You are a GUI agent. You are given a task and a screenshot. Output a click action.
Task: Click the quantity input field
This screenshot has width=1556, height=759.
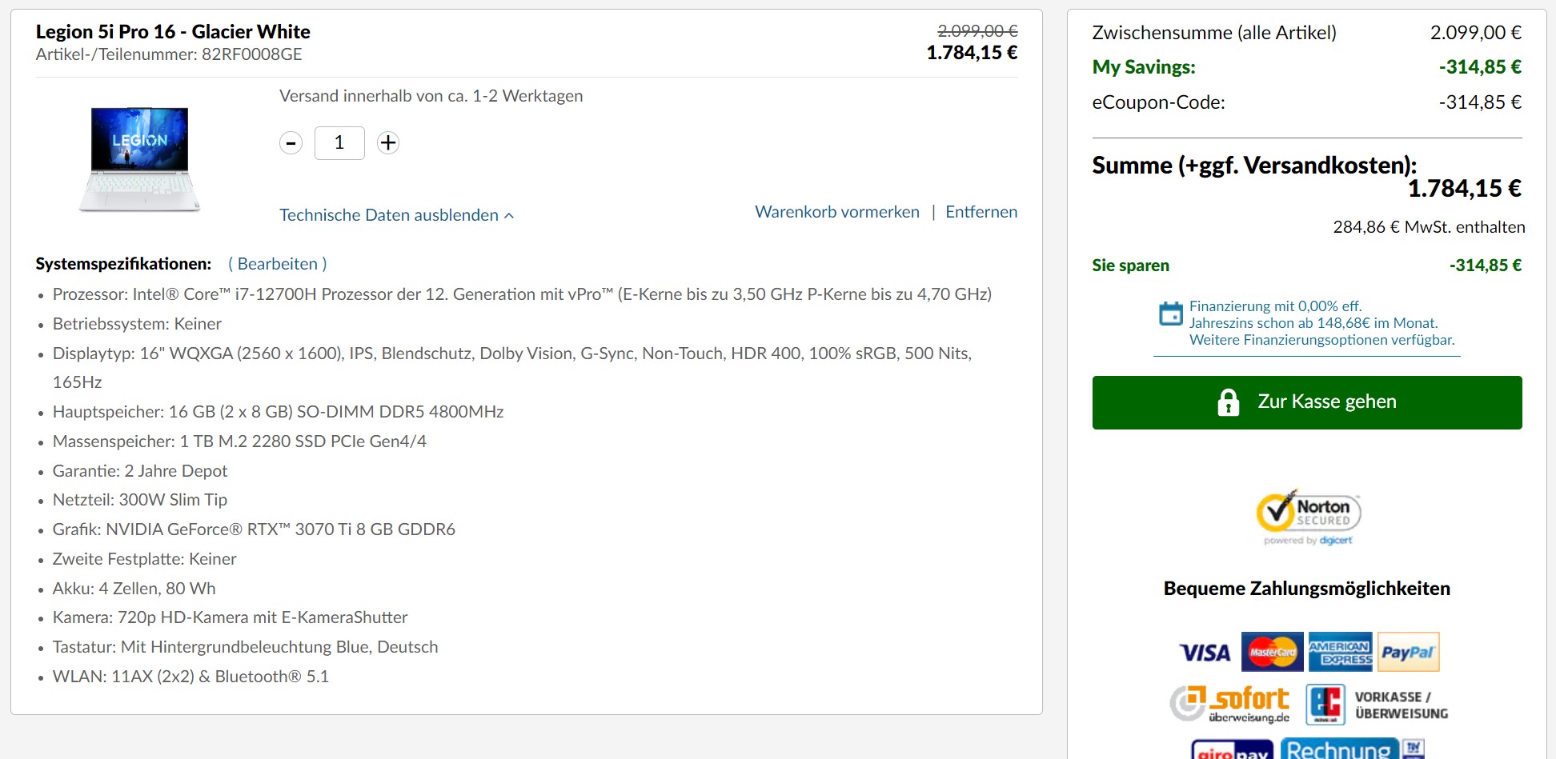(339, 143)
